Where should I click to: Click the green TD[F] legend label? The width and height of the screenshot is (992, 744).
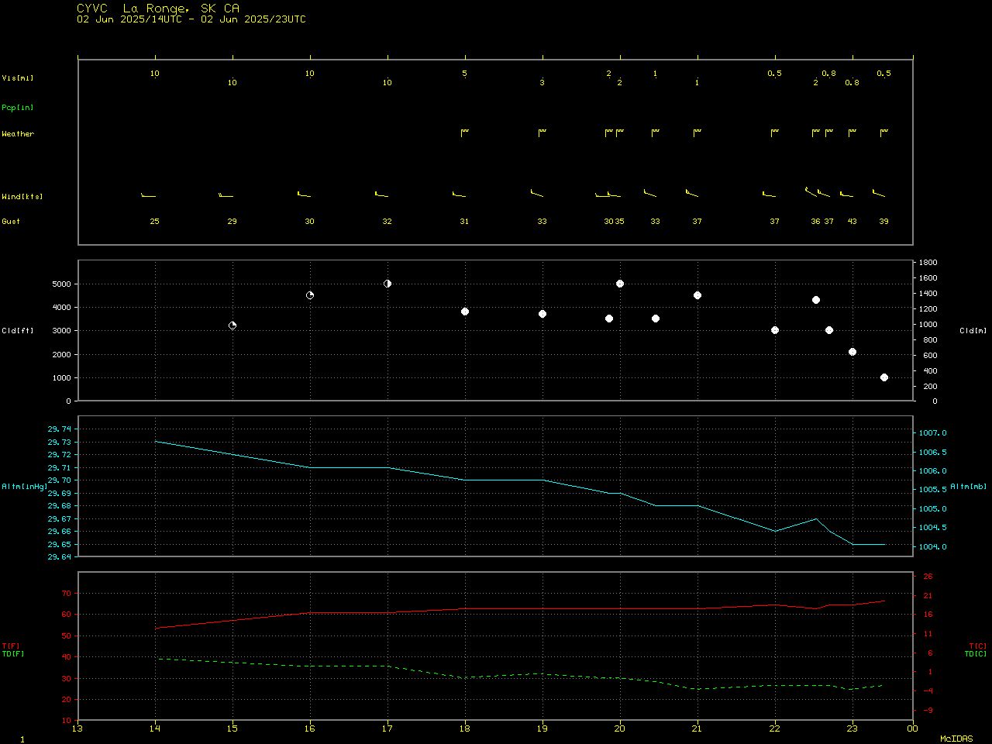click(13, 654)
